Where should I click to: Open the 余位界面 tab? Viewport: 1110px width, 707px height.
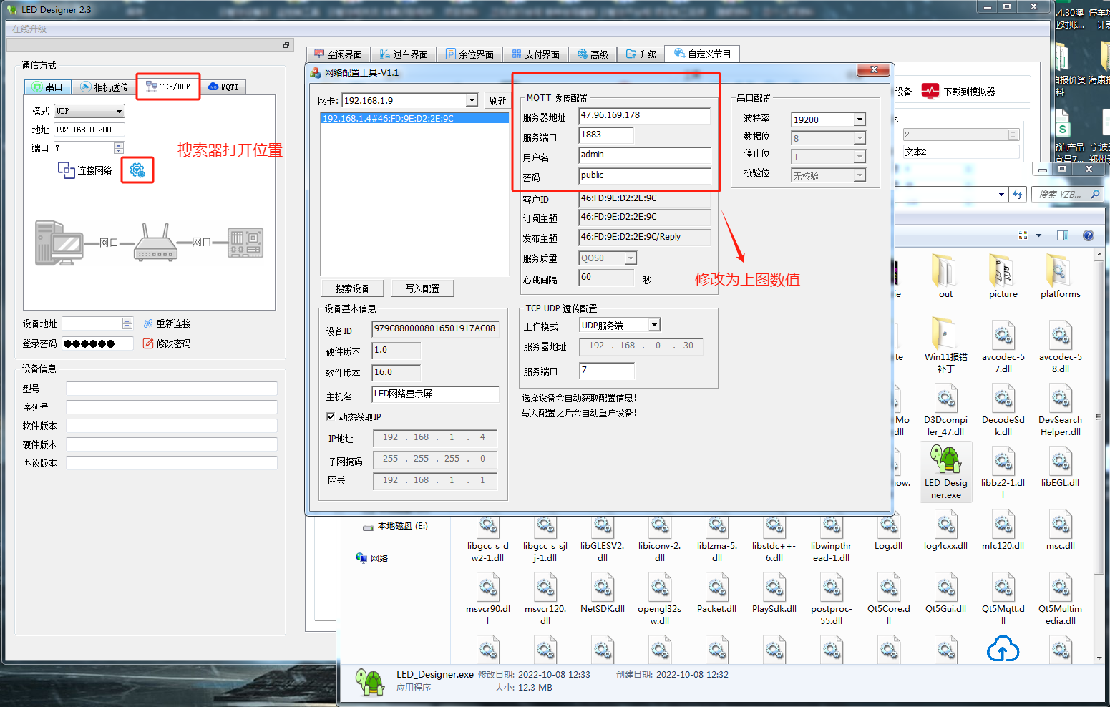469,54
